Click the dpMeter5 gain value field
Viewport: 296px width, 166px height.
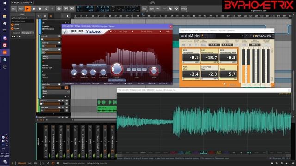214,45
